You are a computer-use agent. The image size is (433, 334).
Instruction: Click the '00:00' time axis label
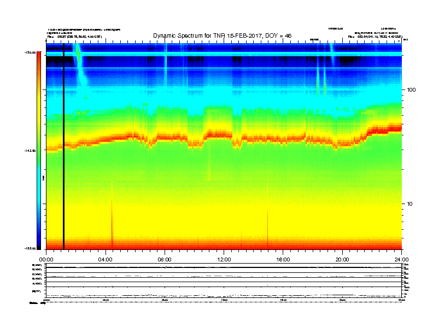pyautogui.click(x=46, y=260)
